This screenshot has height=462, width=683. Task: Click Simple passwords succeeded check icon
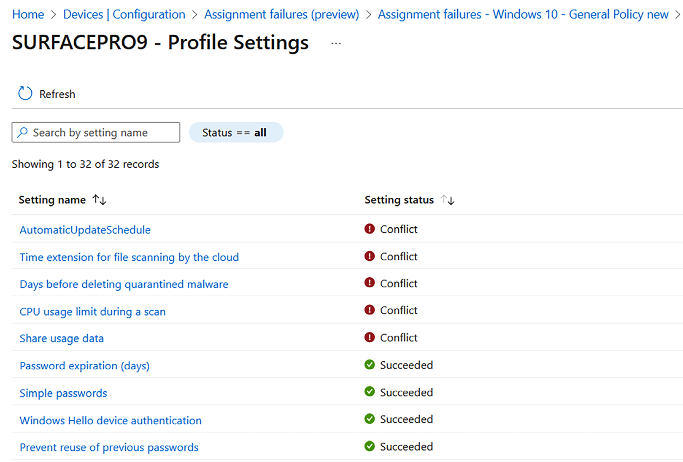pyautogui.click(x=370, y=392)
